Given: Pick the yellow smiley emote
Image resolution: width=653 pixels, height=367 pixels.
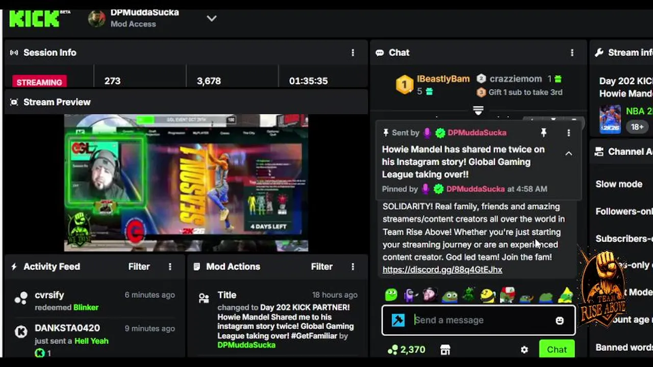Looking at the screenshot, I should click(488, 295).
